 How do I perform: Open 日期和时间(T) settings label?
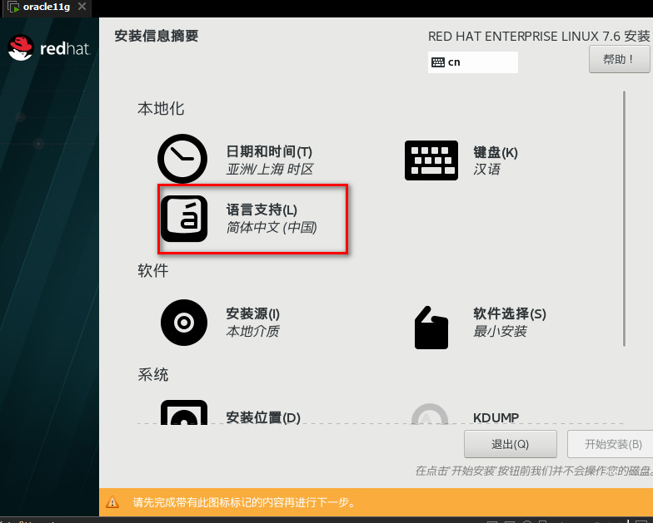[269, 151]
